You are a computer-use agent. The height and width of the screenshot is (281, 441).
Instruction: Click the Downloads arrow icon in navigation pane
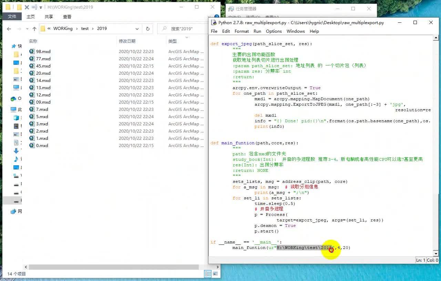(16, 151)
